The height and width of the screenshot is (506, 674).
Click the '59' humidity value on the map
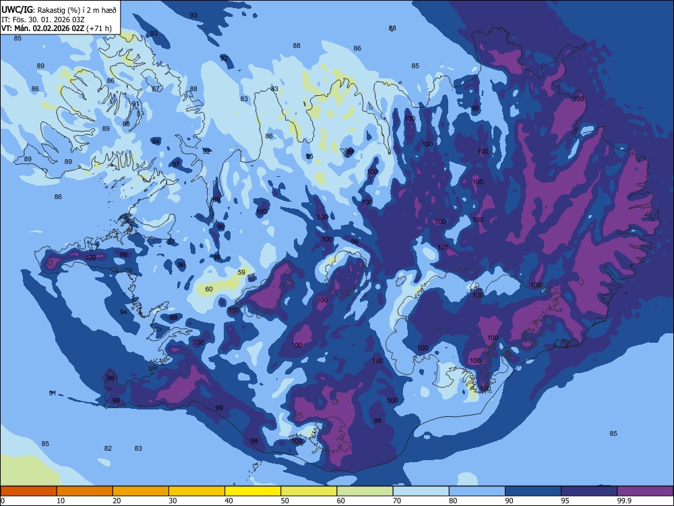[x=241, y=273]
